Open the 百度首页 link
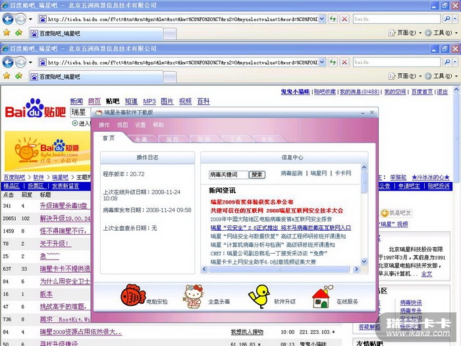This screenshot has width=461, height=346. [422, 92]
